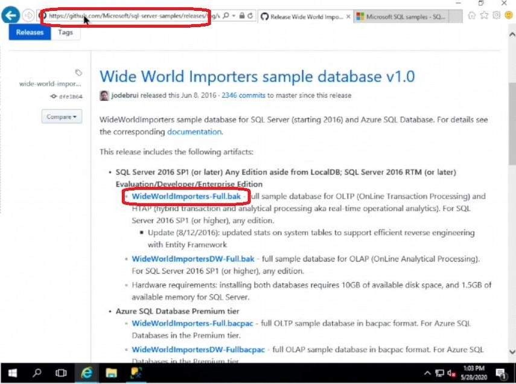Open File Explorer from the taskbar
The width and height of the screenshot is (516, 384).
coord(111,373)
